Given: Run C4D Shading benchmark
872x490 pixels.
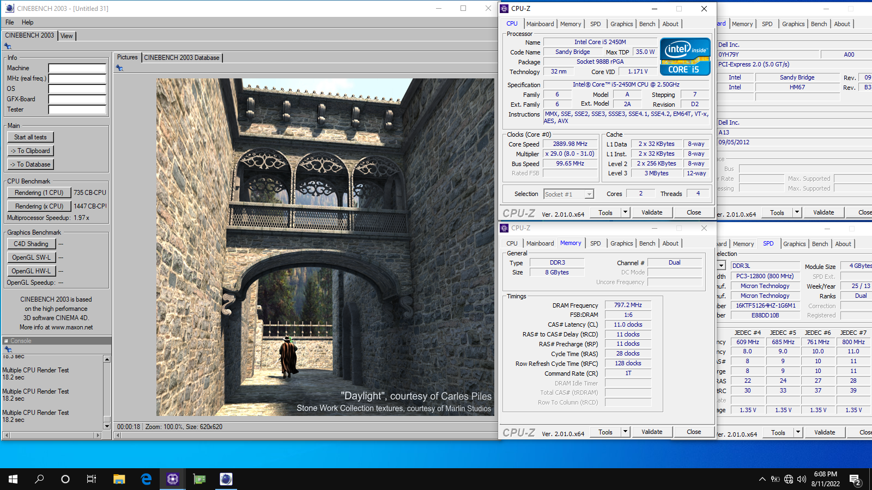Looking at the screenshot, I should [31, 244].
